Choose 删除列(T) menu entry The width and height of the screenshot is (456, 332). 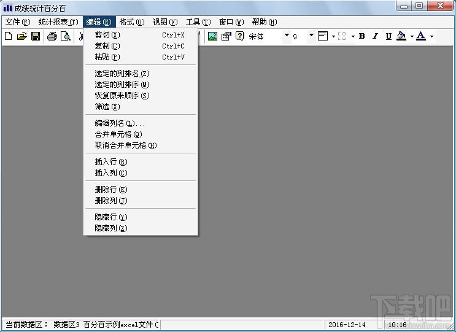click(141, 201)
